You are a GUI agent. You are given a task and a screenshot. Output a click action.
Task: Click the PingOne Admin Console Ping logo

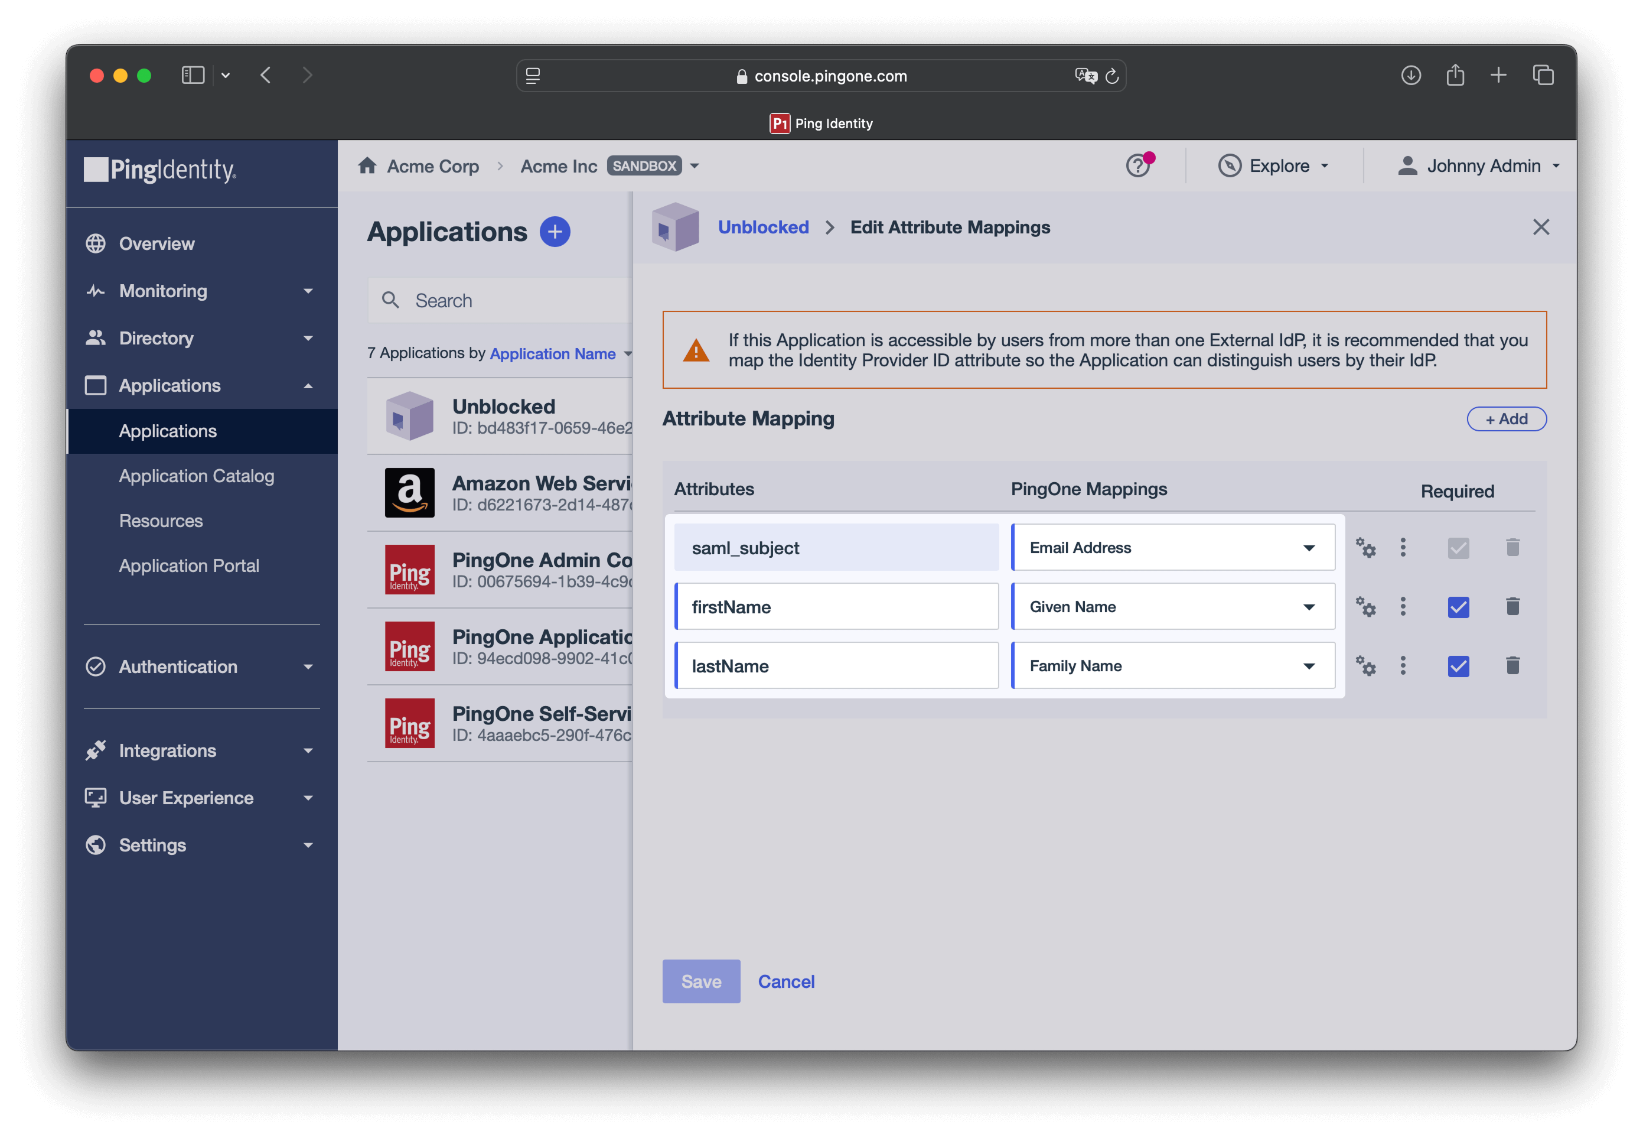410,570
